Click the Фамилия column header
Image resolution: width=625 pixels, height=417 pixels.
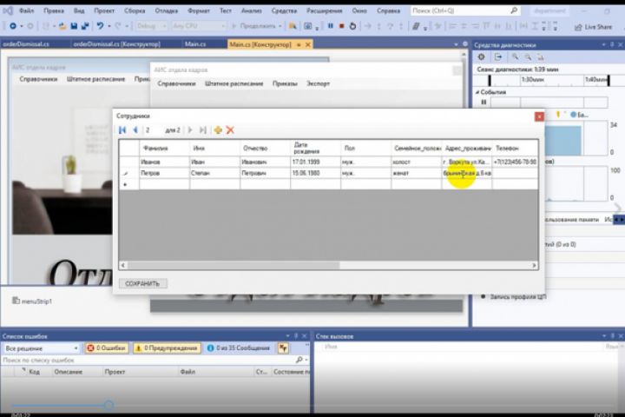165,148
